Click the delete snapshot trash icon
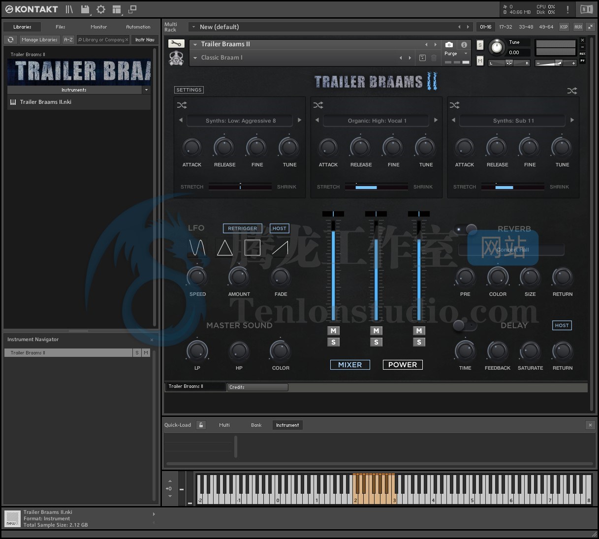 tap(434, 58)
